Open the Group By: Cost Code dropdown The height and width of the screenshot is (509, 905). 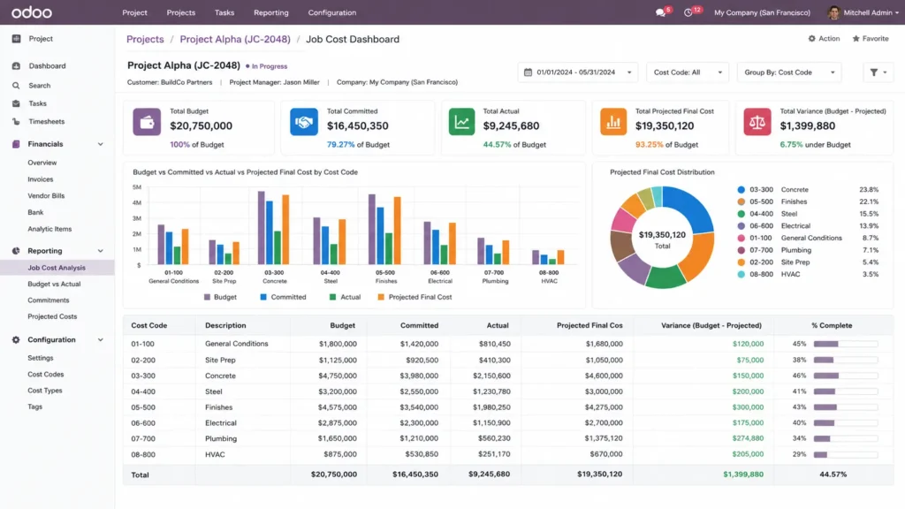(789, 72)
